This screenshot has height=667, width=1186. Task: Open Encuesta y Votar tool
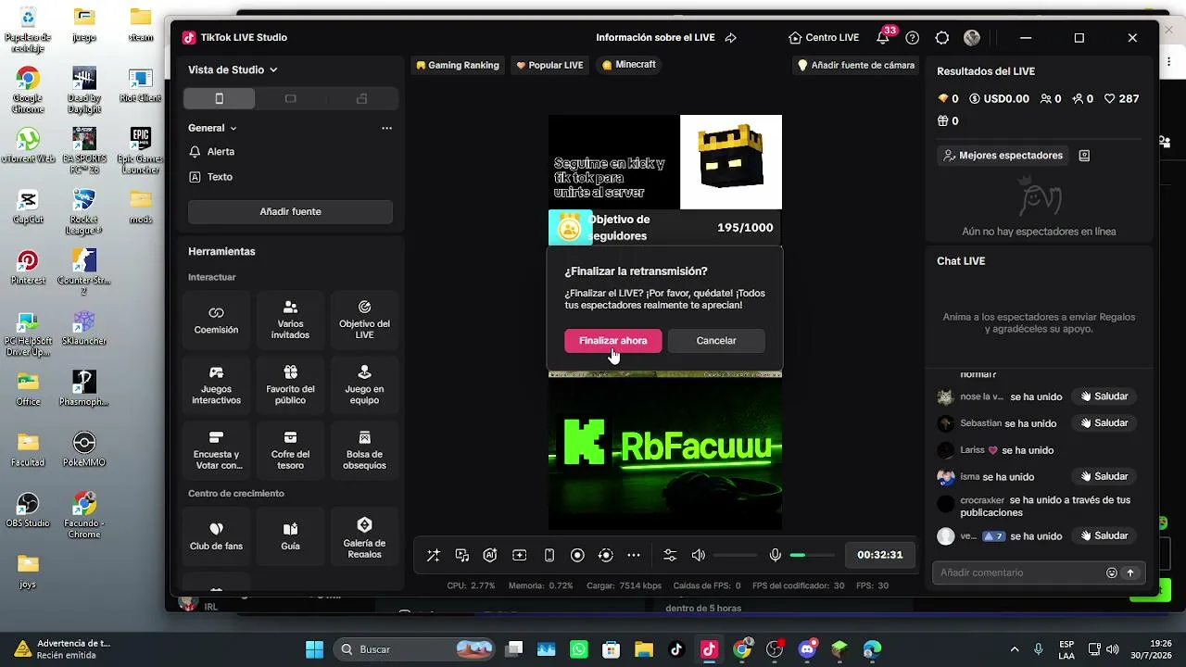tap(216, 450)
